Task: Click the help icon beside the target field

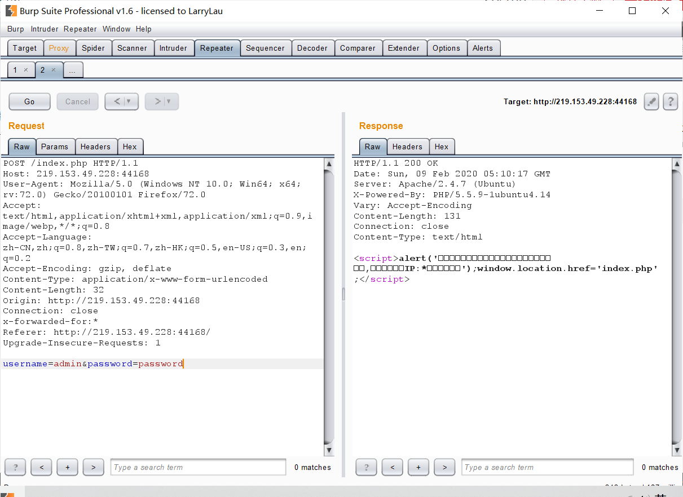Action: pyautogui.click(x=670, y=101)
